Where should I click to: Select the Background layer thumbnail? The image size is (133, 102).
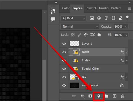tap(74, 85)
